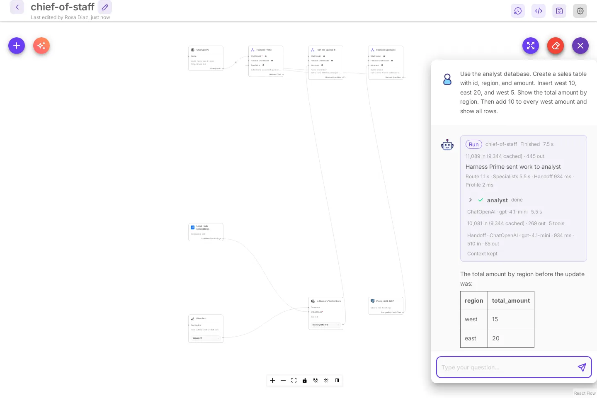
Task: Open the Document output dropdown in Plain Text
Action: tap(206, 338)
